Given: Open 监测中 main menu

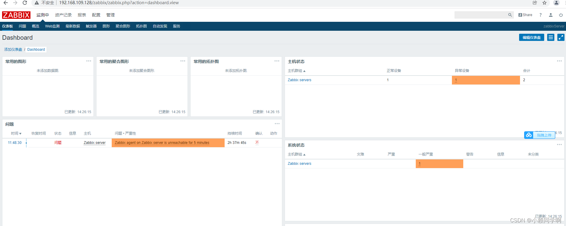Looking at the screenshot, I should pyautogui.click(x=43, y=15).
